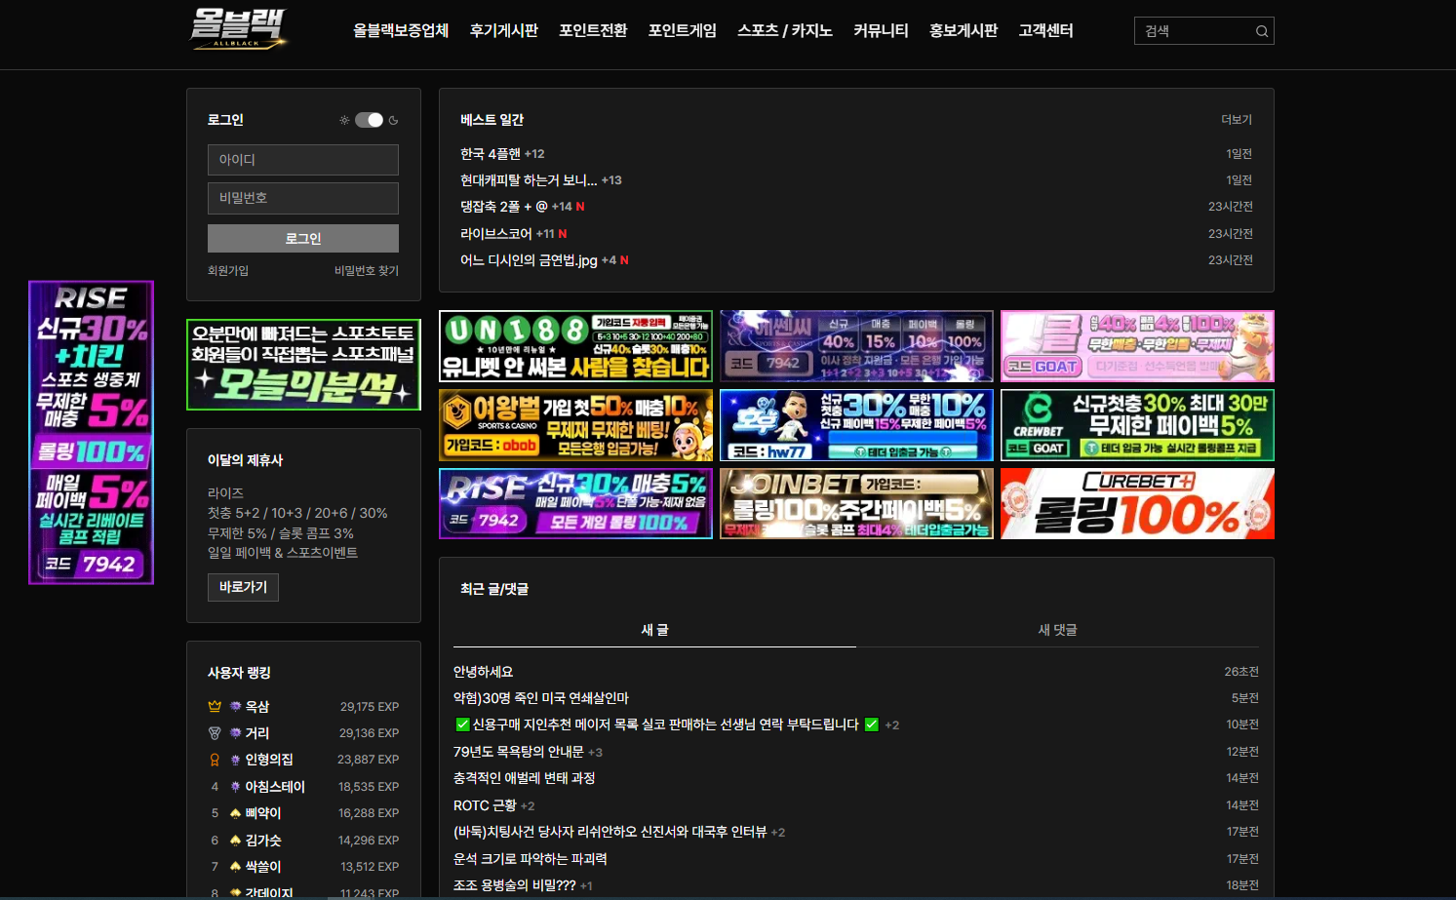
Task: Click the search magnifier icon
Action: coord(1261,31)
